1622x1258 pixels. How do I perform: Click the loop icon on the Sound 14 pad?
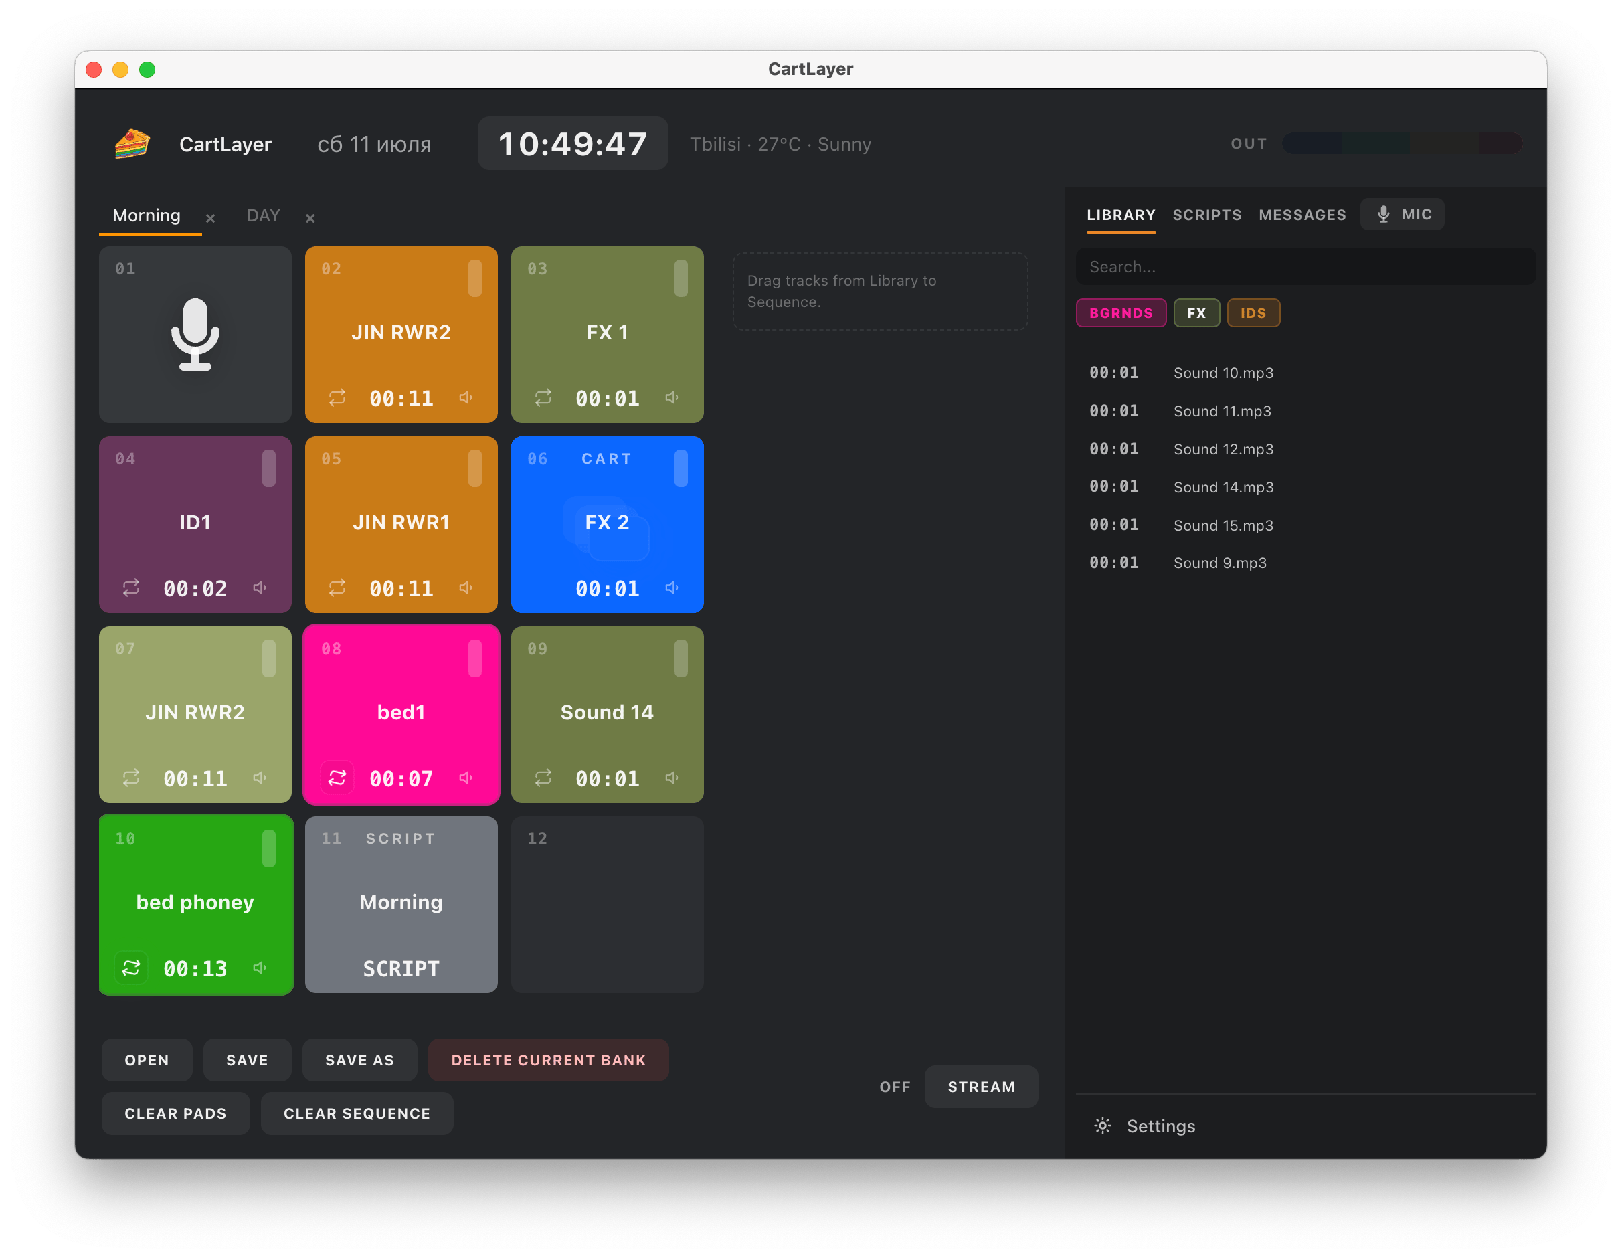tap(543, 778)
